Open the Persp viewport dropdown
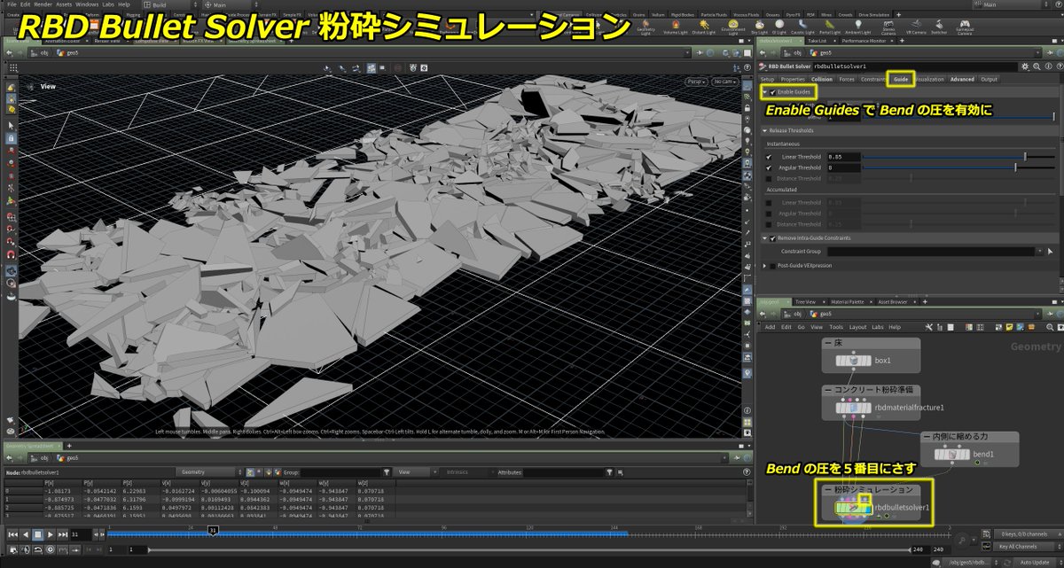 coord(696,82)
